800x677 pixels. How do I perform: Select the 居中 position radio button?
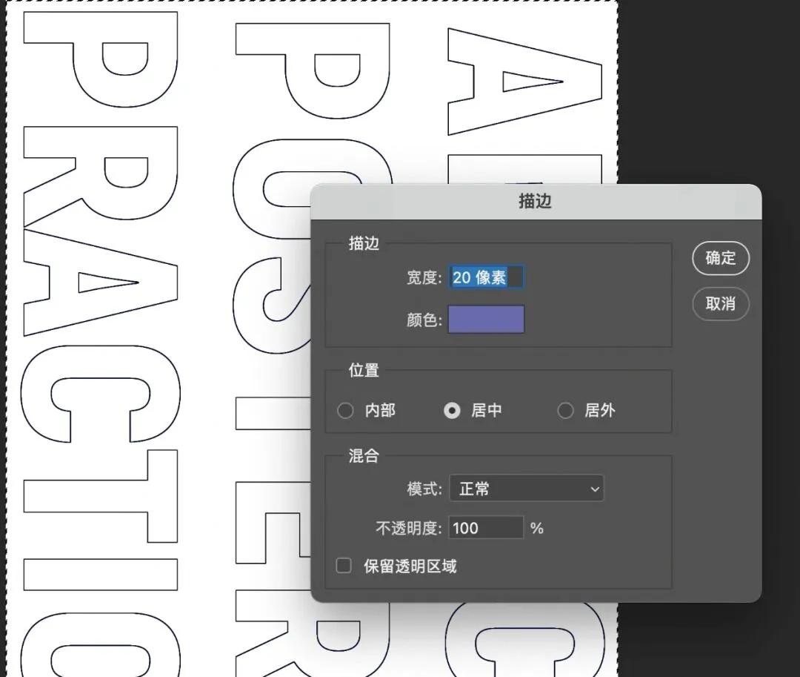click(x=453, y=410)
